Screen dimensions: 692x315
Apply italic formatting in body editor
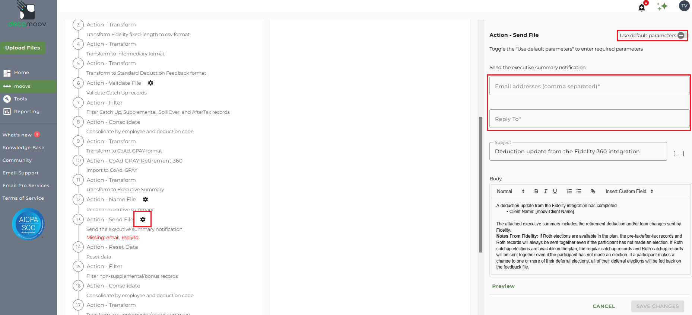pos(545,191)
